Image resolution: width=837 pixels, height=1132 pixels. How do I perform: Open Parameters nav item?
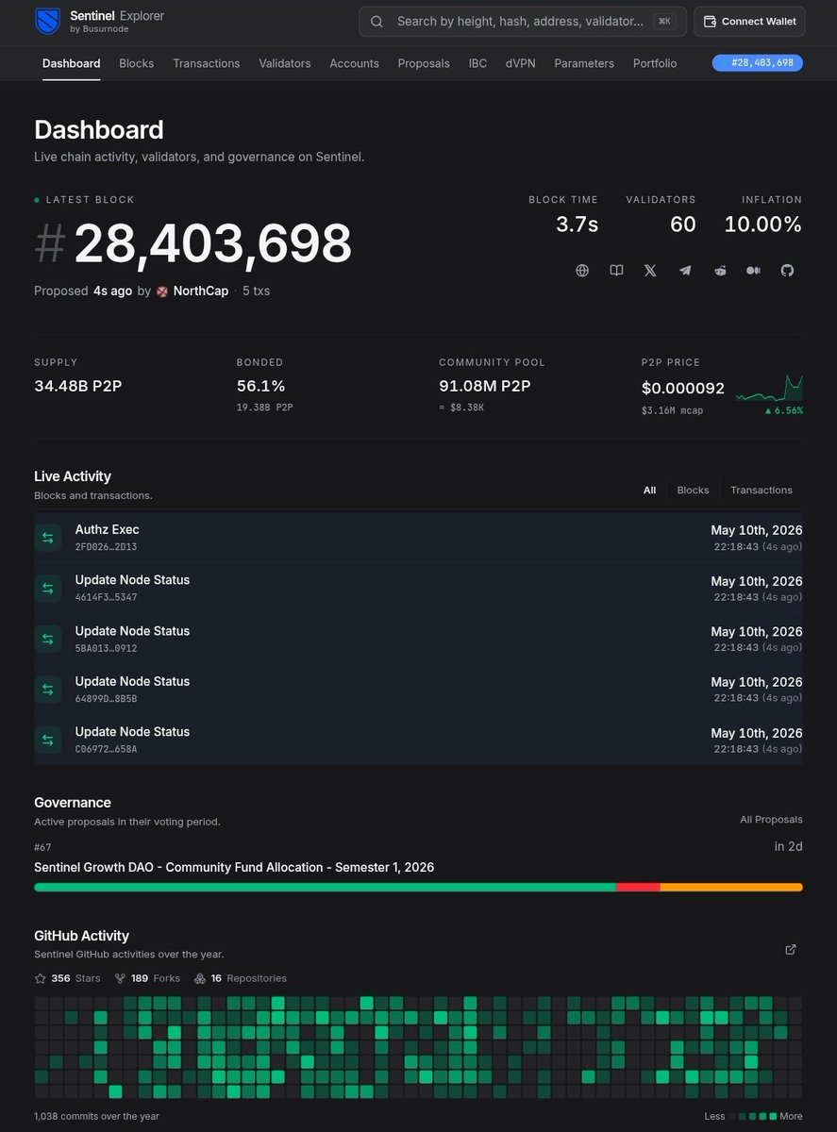coord(584,63)
